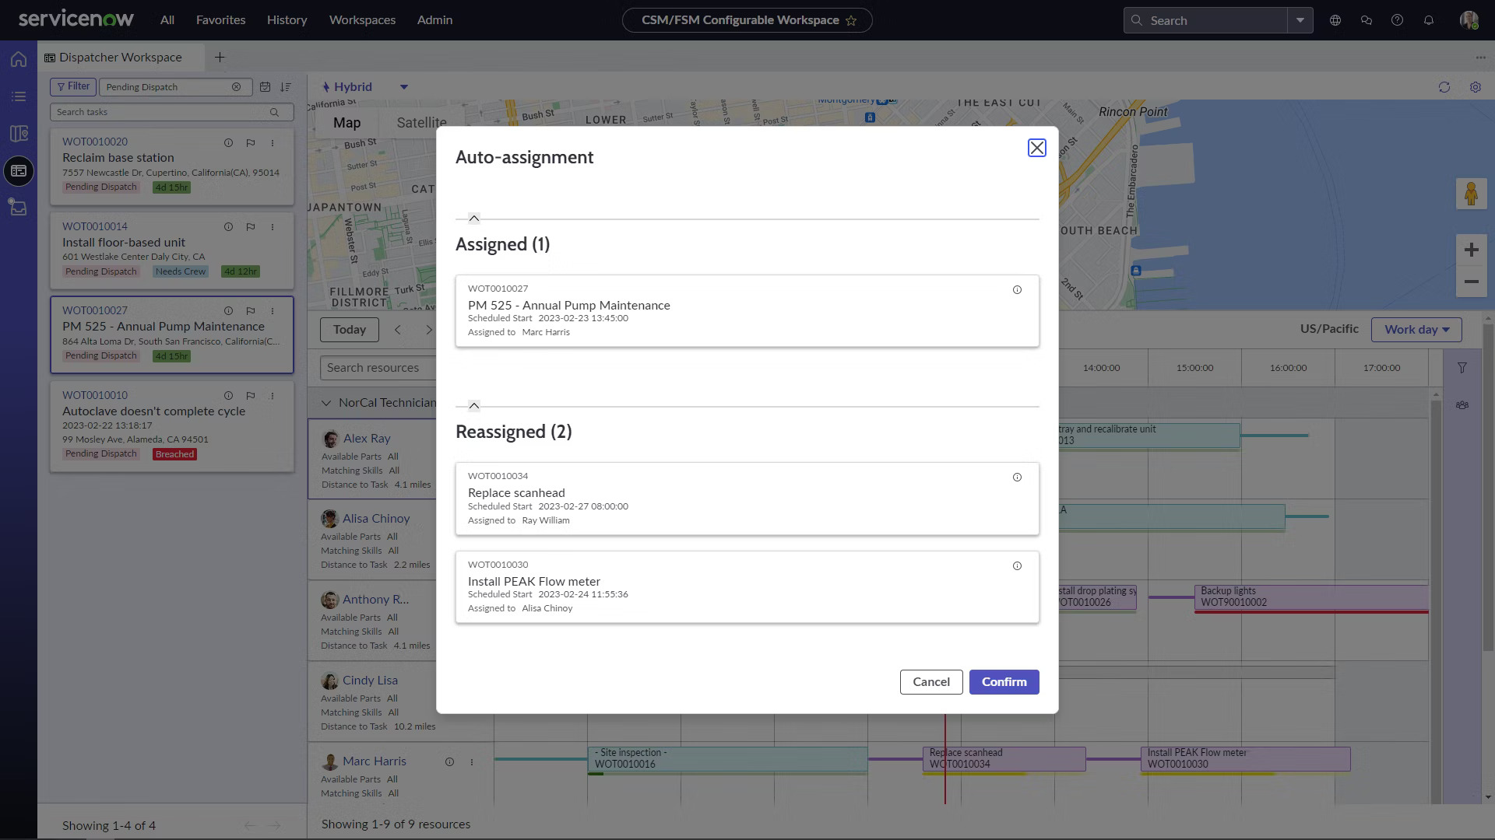Viewport: 1495px width, 840px height.
Task: Click the info icon on WOT0010034
Action: tap(1018, 477)
